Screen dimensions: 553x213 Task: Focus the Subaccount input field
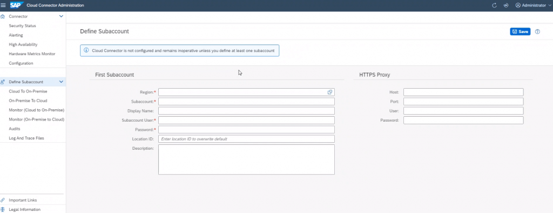[246, 102]
